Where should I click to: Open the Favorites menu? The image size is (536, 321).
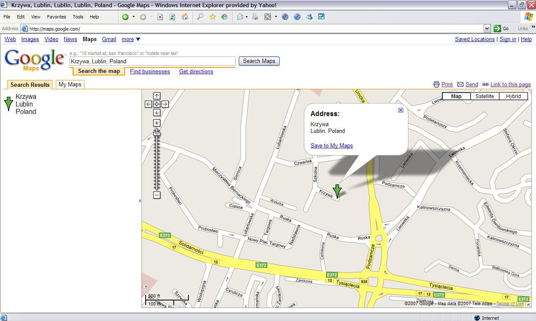click(56, 17)
